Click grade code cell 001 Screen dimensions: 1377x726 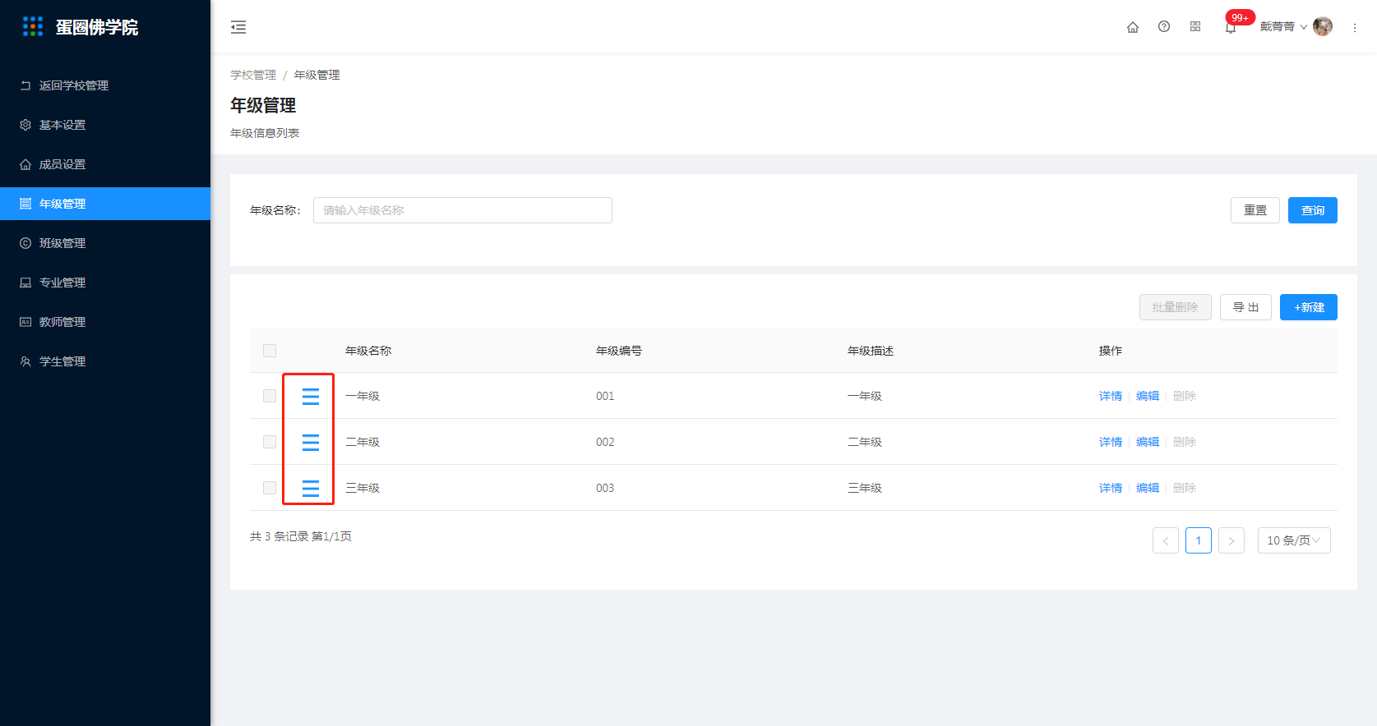click(x=605, y=396)
